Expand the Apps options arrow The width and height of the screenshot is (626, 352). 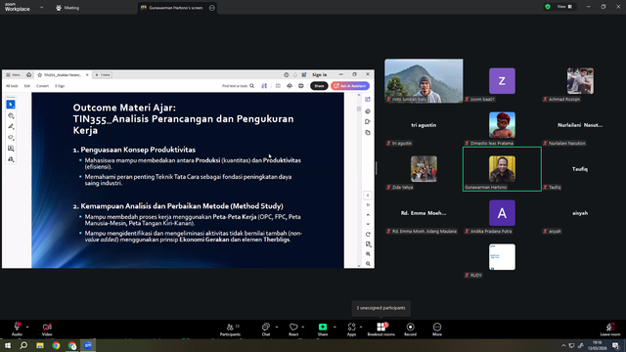coord(361,327)
